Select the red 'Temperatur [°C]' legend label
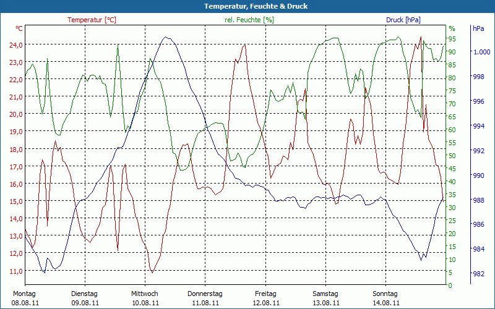Screen dimensions: 495x309 pos(92,20)
